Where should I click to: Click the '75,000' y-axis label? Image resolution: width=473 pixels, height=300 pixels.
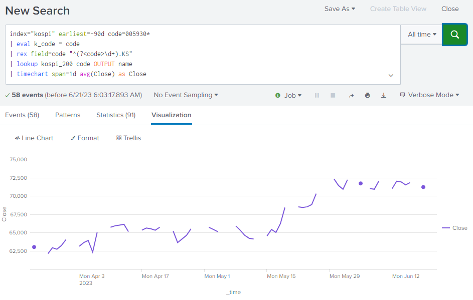(18, 159)
